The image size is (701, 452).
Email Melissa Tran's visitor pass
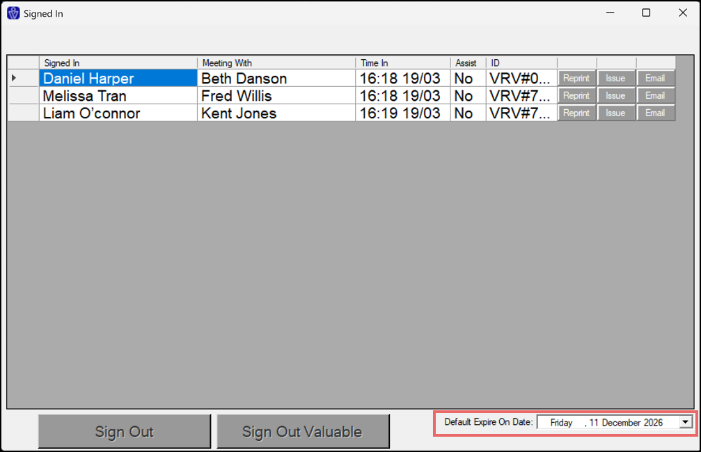click(x=655, y=95)
